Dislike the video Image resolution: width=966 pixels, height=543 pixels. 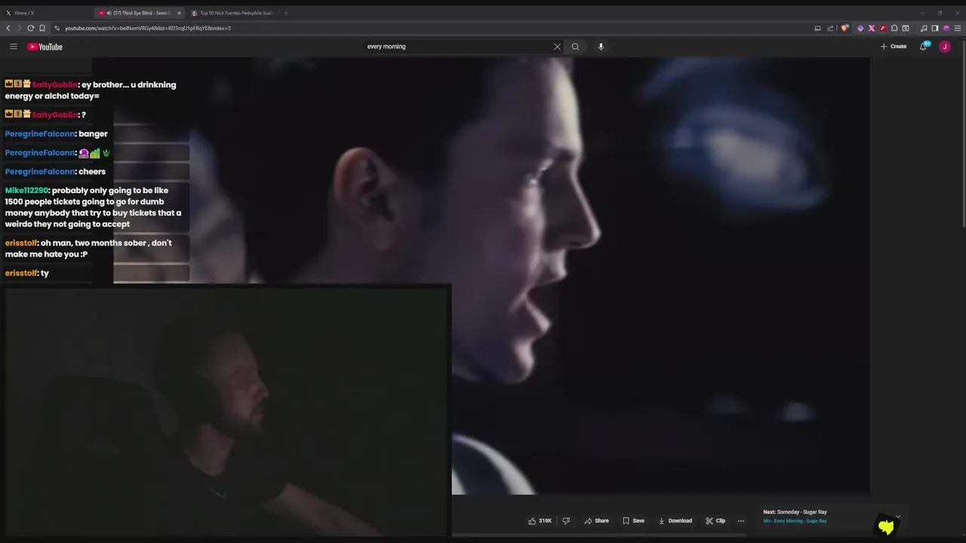(566, 520)
